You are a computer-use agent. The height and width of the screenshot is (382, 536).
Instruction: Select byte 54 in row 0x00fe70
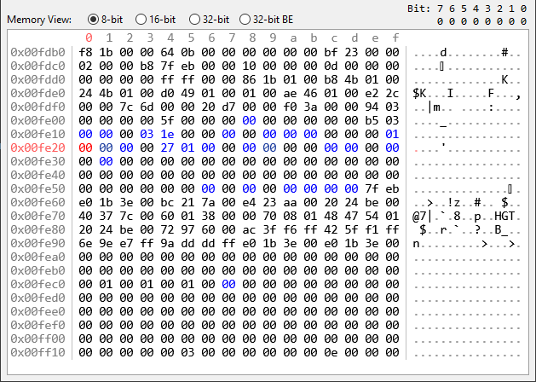click(x=372, y=216)
